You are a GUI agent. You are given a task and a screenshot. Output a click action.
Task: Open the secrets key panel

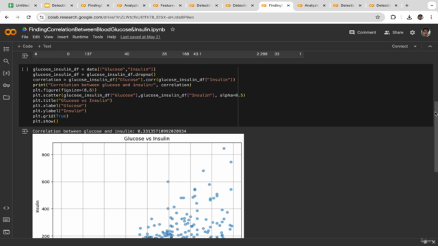6,85
